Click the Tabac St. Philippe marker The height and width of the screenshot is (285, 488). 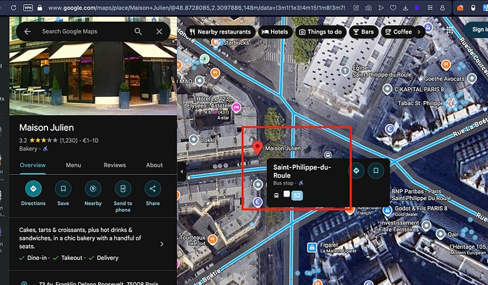click(x=450, y=102)
